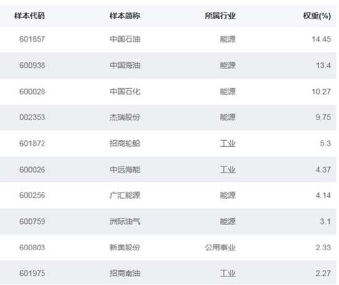Select stock code 600803

pos(32,247)
